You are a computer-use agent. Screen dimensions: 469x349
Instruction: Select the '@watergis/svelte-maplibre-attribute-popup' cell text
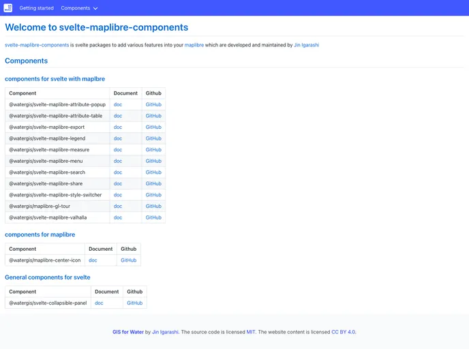click(x=57, y=105)
